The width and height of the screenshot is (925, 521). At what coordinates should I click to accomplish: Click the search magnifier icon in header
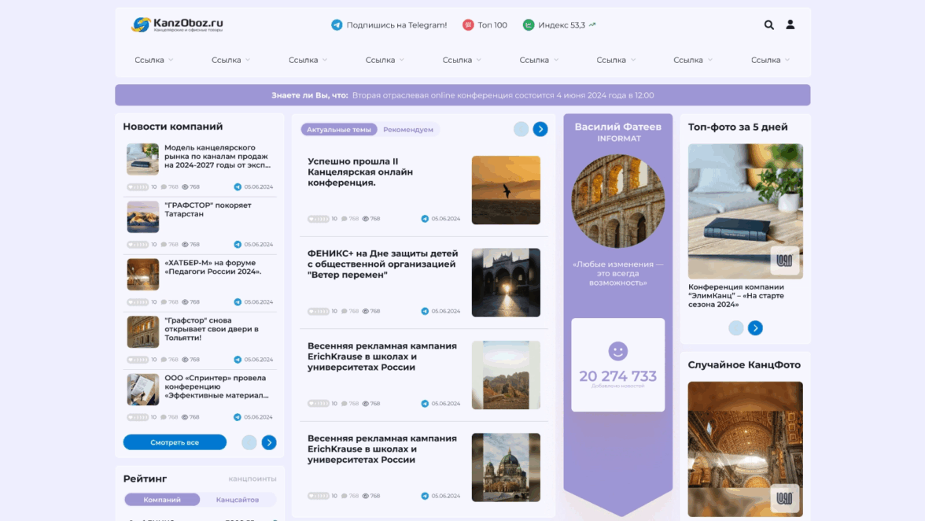pyautogui.click(x=768, y=25)
